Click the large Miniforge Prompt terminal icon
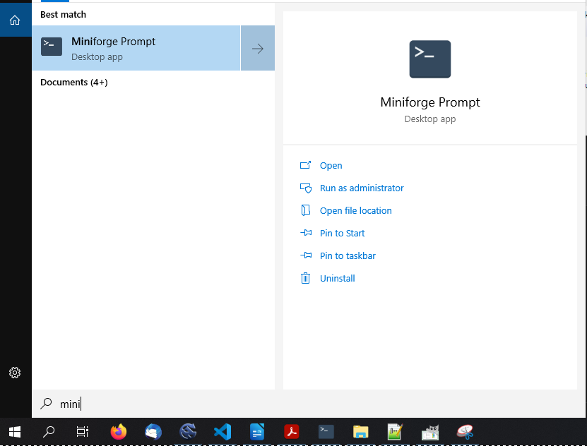 (x=429, y=59)
